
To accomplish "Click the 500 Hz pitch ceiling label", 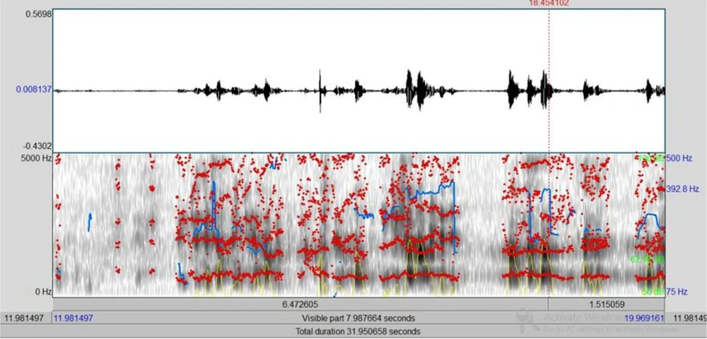I will click(x=681, y=158).
